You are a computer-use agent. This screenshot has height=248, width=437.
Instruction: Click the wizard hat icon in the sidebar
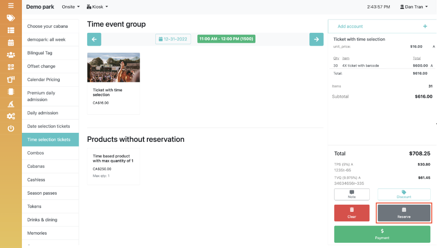coord(10,104)
